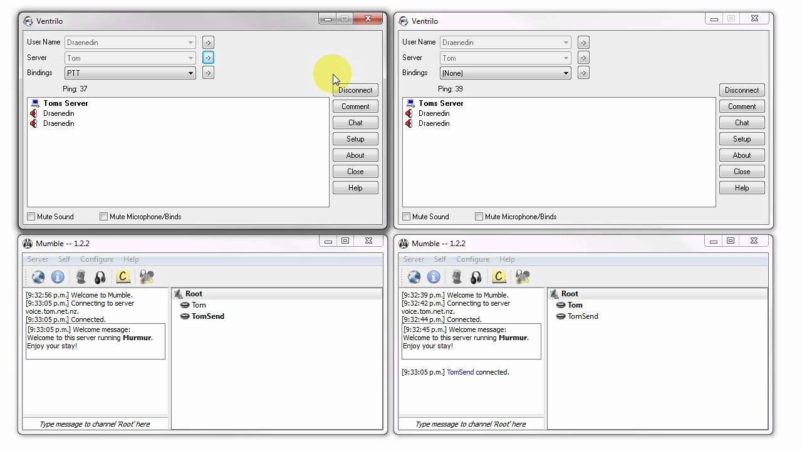Click the Root channel icon in left Mumble
The width and height of the screenshot is (802, 451).
[178, 294]
